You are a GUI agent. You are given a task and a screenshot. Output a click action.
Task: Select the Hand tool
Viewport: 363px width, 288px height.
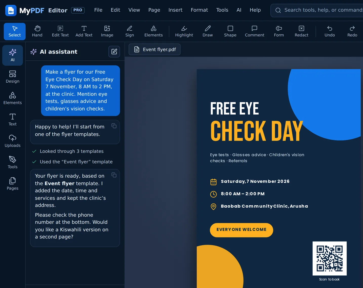[37, 32]
